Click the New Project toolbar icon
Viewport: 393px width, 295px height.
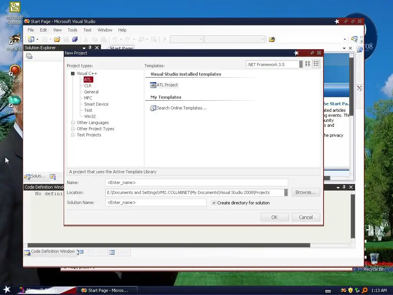tap(31, 39)
